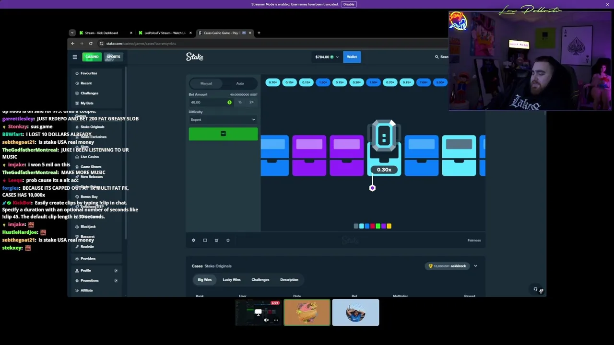Toggle theatre mode rectangle icon
614x345 pixels.
pos(205,241)
